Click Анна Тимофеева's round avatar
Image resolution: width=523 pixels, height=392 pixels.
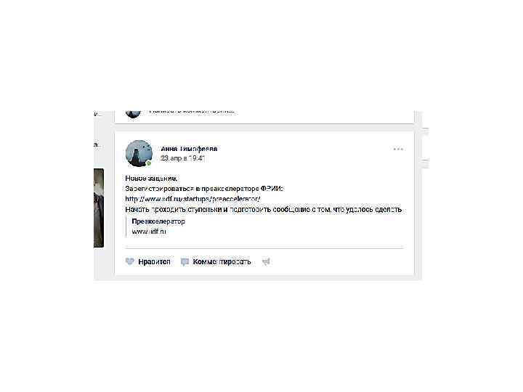tap(139, 153)
